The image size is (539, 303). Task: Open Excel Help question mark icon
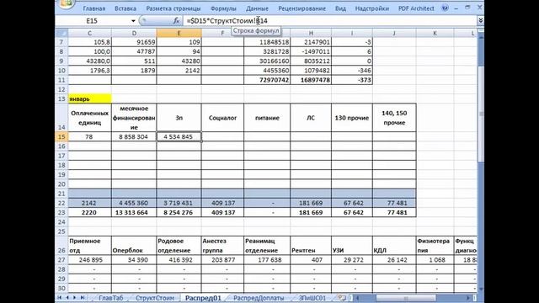tap(446, 8)
